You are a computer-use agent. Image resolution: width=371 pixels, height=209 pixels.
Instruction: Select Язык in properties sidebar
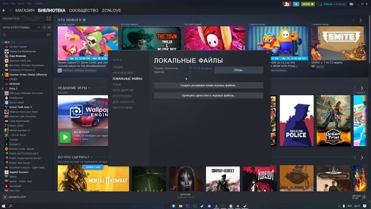pos(117,84)
